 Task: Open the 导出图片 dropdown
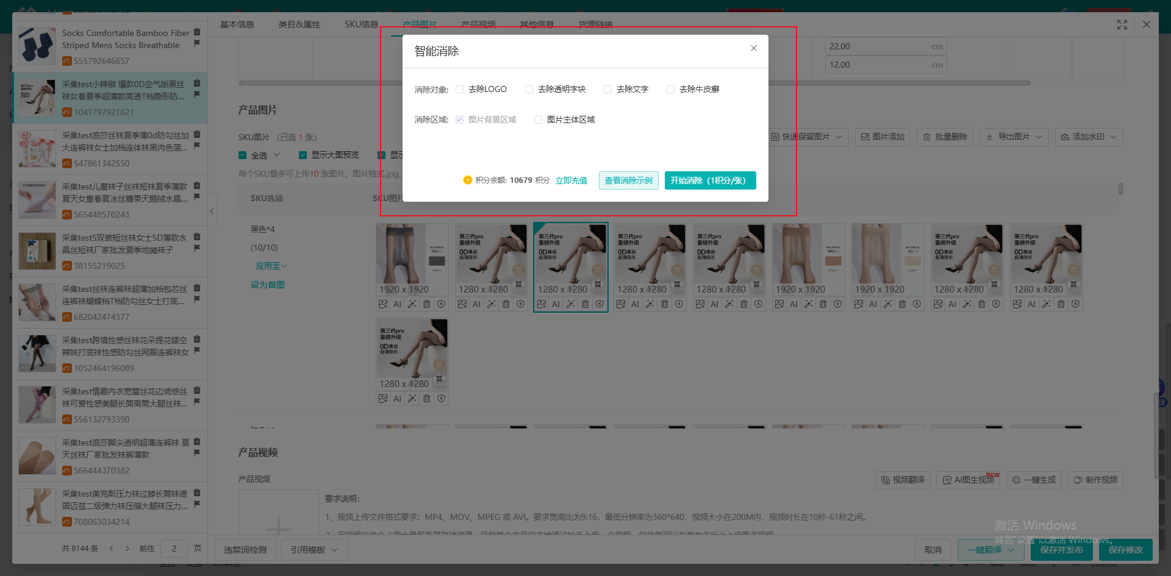point(1015,137)
